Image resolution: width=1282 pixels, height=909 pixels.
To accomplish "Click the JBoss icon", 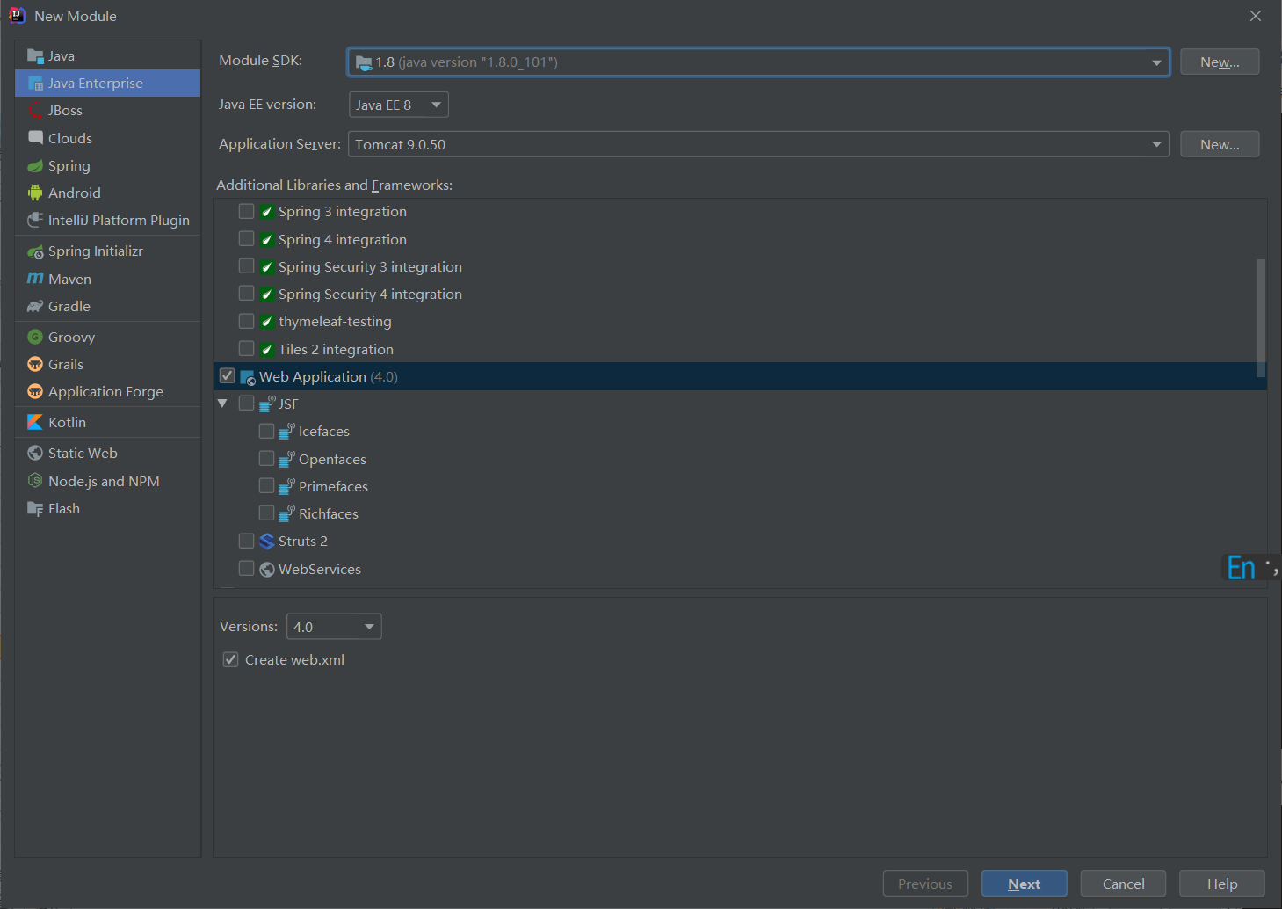I will pyautogui.click(x=35, y=111).
